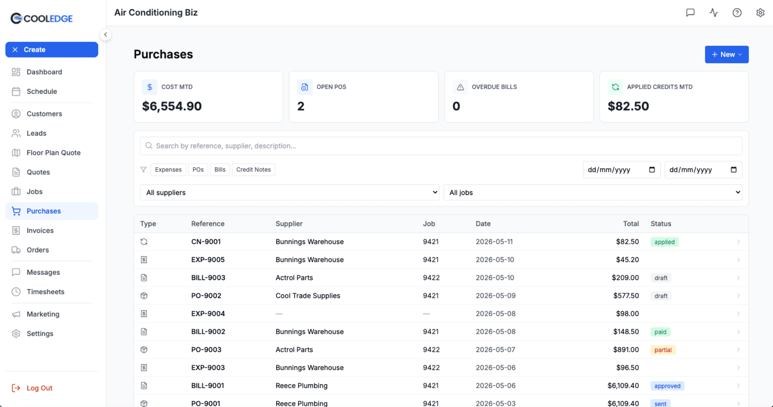Open the All jobs dropdown

593,193
